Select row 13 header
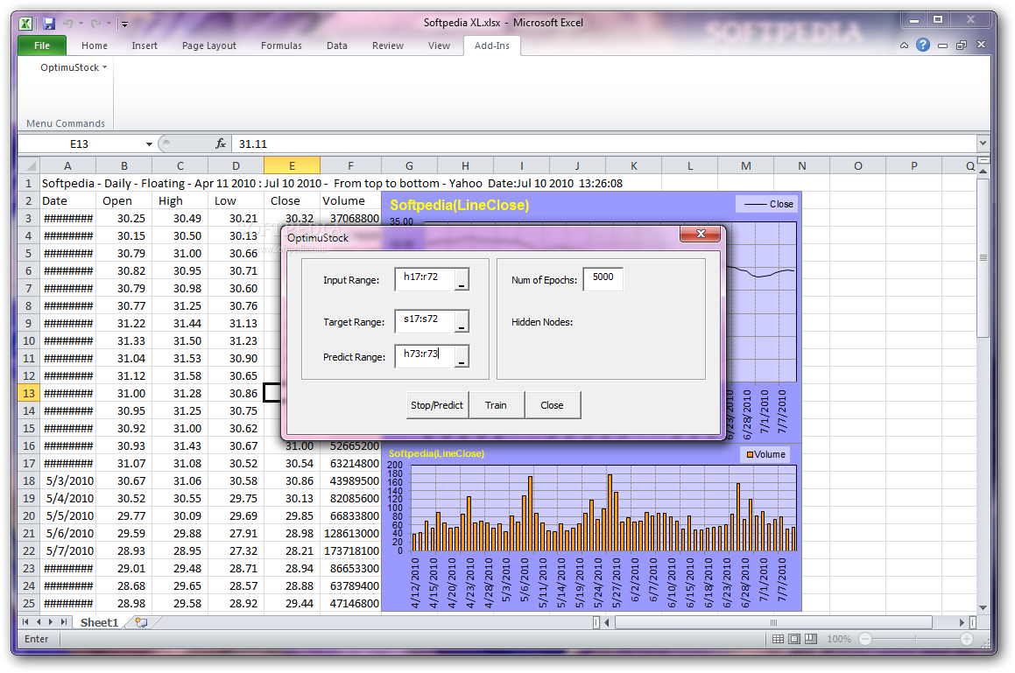The image size is (1015, 673). [x=29, y=393]
